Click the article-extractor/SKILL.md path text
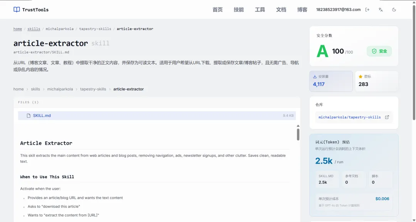The width and height of the screenshot is (416, 222). pos(41,52)
